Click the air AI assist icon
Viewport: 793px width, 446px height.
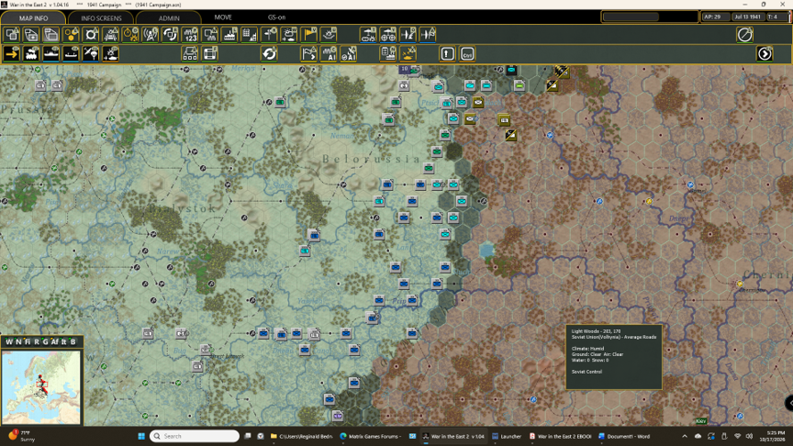click(x=349, y=53)
